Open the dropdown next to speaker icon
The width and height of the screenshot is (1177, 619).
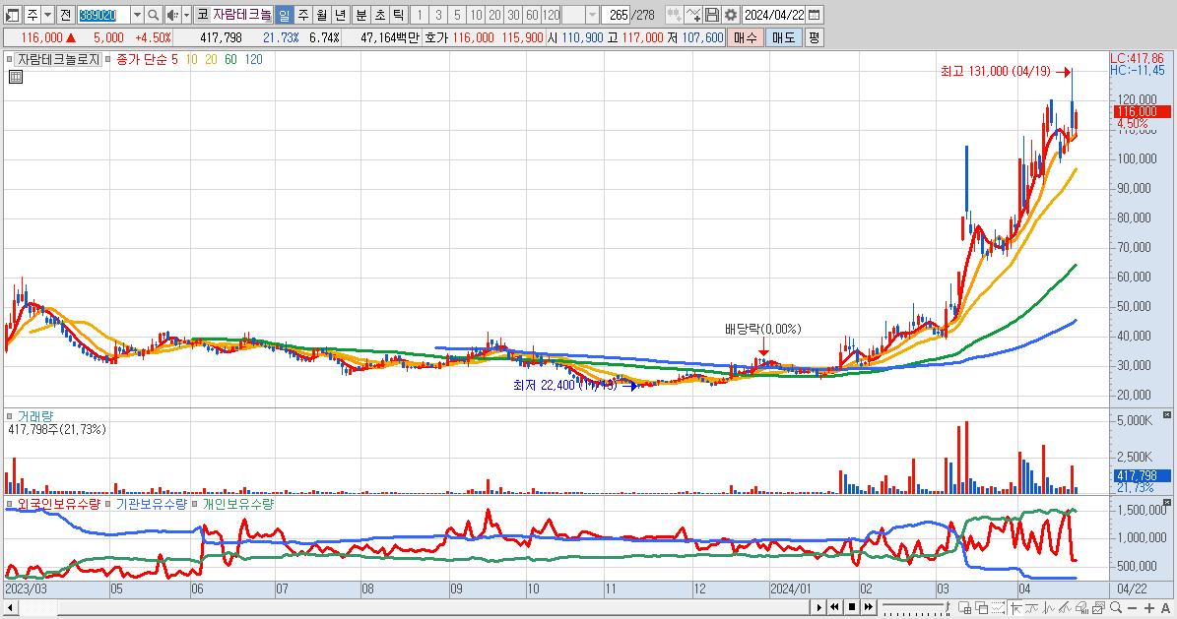click(186, 15)
